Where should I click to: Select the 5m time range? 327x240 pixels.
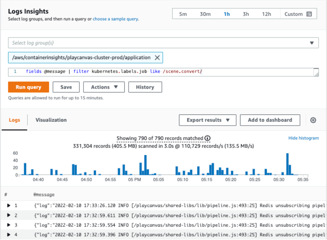tap(183, 14)
